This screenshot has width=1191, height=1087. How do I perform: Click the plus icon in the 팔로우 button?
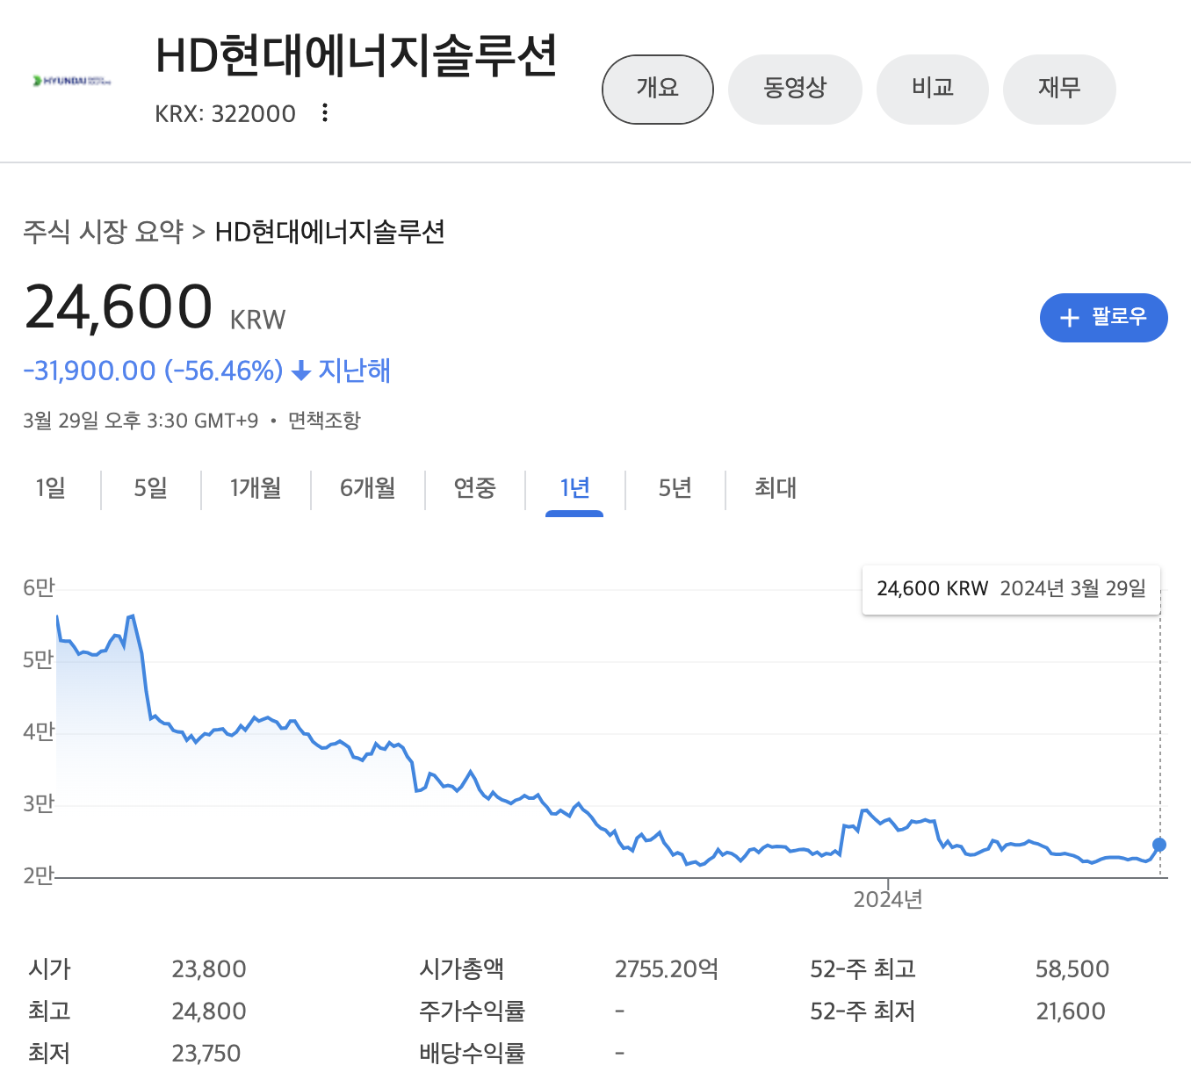coord(1069,318)
